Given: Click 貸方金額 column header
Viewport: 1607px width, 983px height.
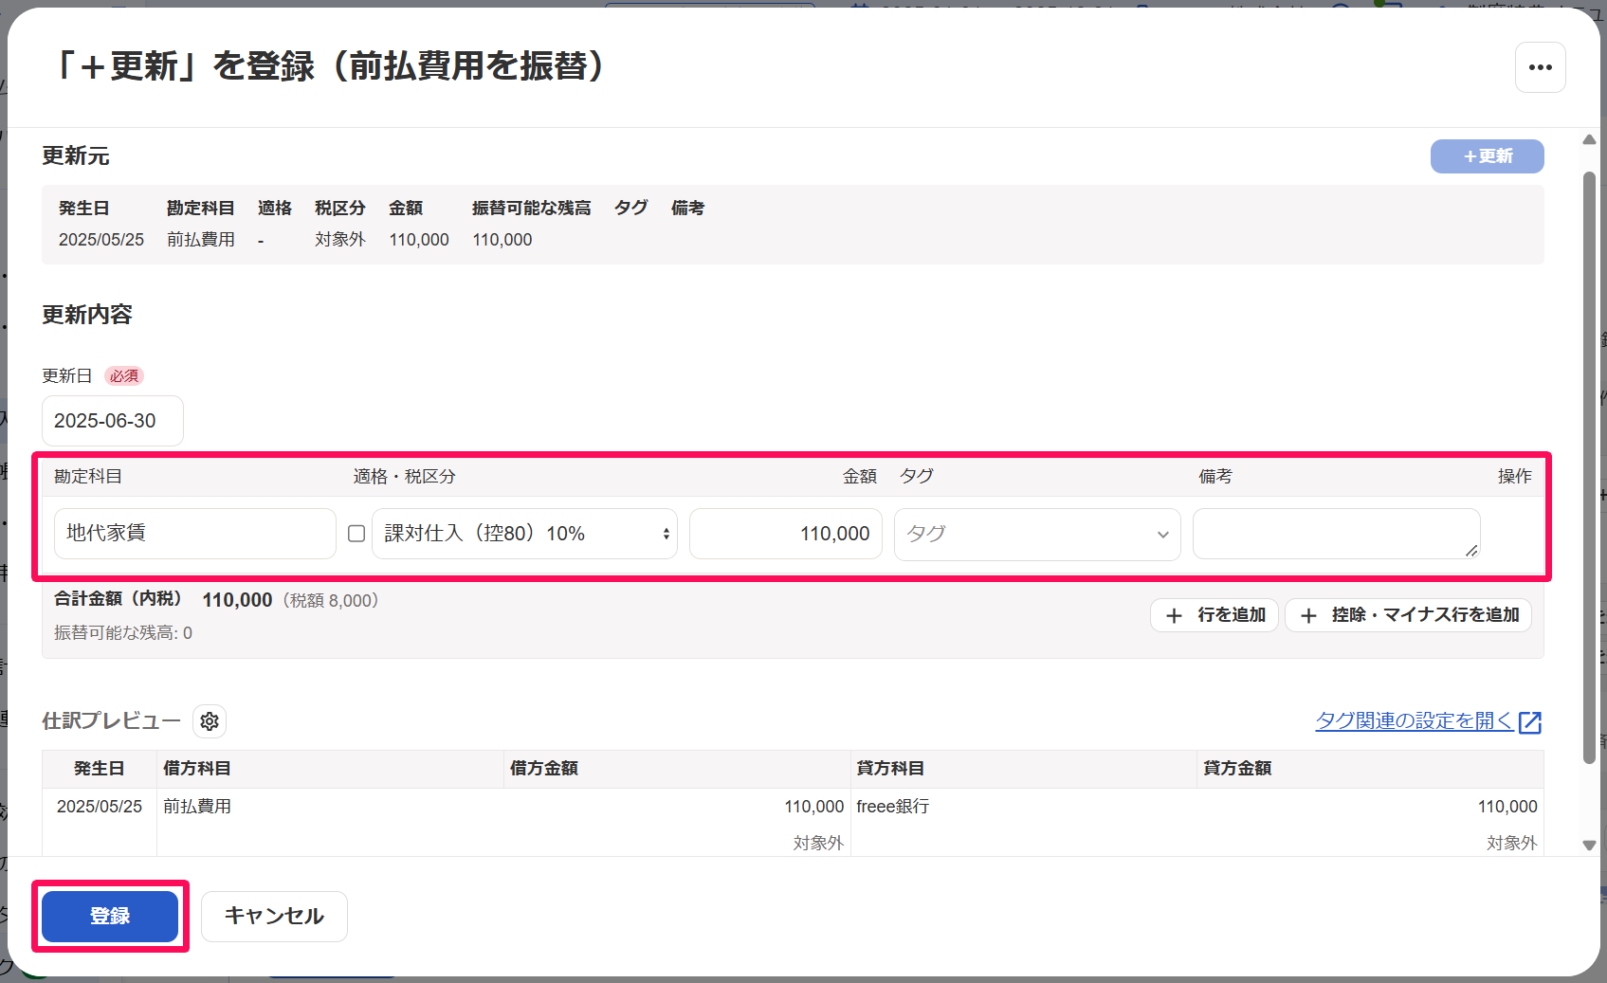Looking at the screenshot, I should 1237,769.
